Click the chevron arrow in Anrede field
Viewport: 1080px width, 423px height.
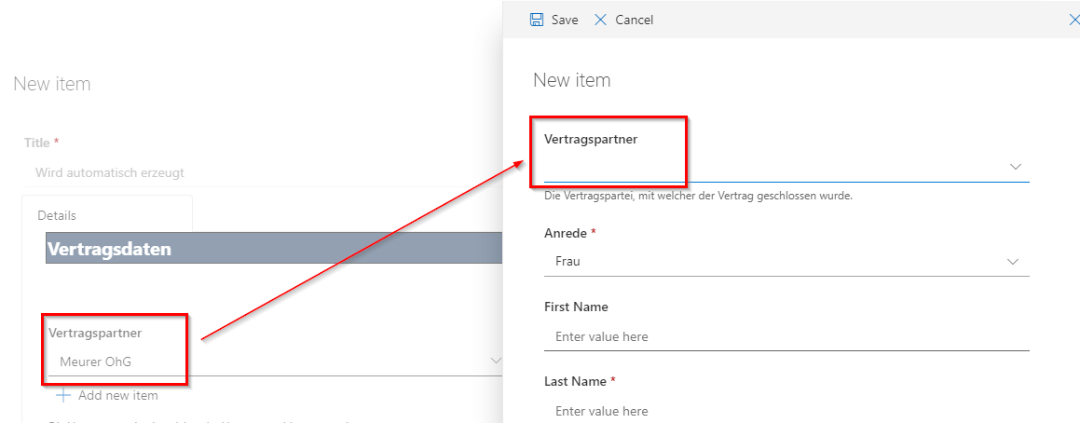(x=1014, y=262)
